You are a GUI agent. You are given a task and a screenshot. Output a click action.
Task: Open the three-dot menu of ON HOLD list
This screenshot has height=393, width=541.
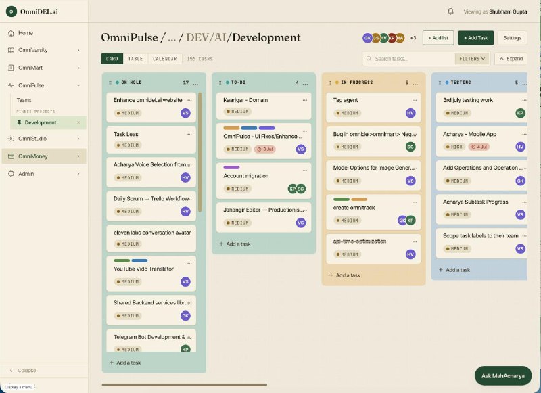[195, 83]
